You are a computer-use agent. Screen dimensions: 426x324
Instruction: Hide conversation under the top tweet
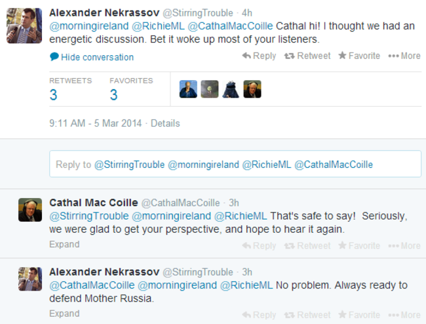(x=92, y=57)
